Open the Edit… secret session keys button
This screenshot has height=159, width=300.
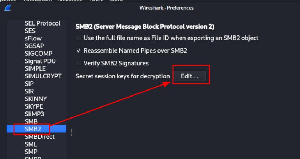point(190,76)
